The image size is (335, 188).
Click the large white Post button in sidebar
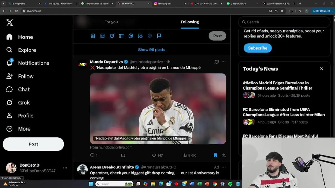[x=33, y=144]
